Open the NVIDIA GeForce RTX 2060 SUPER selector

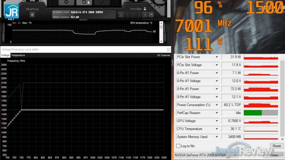tap(205, 155)
